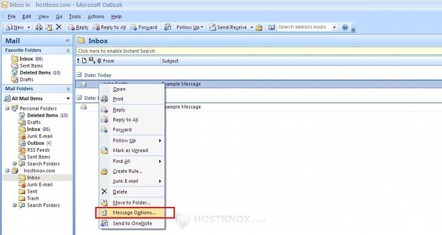442x235 pixels.
Task: Open the Send/Receive dropdown arrow
Action: point(252,27)
